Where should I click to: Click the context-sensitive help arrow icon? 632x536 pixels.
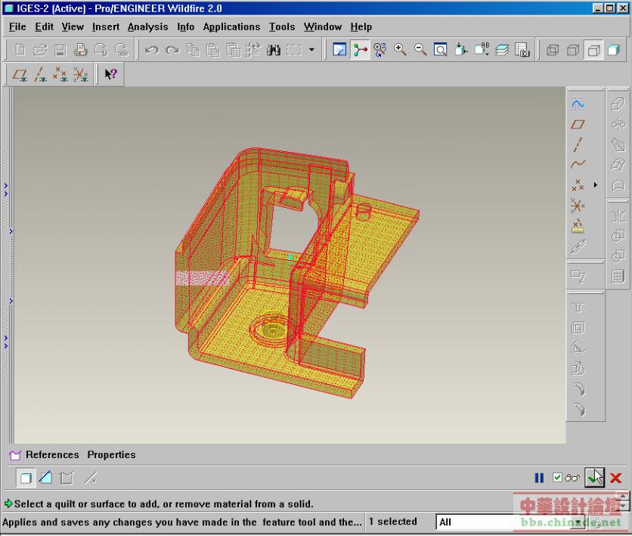[110, 75]
